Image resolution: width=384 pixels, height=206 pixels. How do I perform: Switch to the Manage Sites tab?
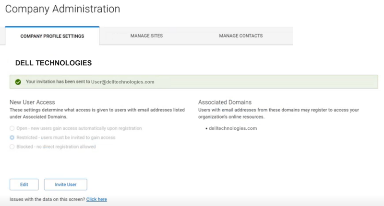[146, 36]
